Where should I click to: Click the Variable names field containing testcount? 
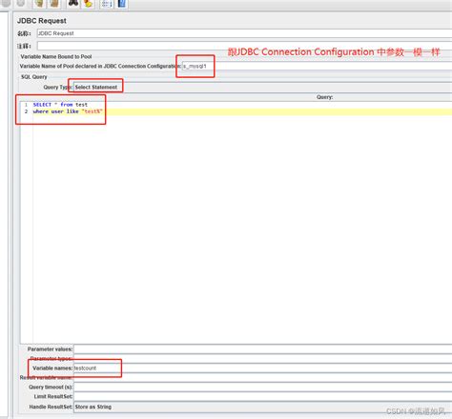[262, 369]
